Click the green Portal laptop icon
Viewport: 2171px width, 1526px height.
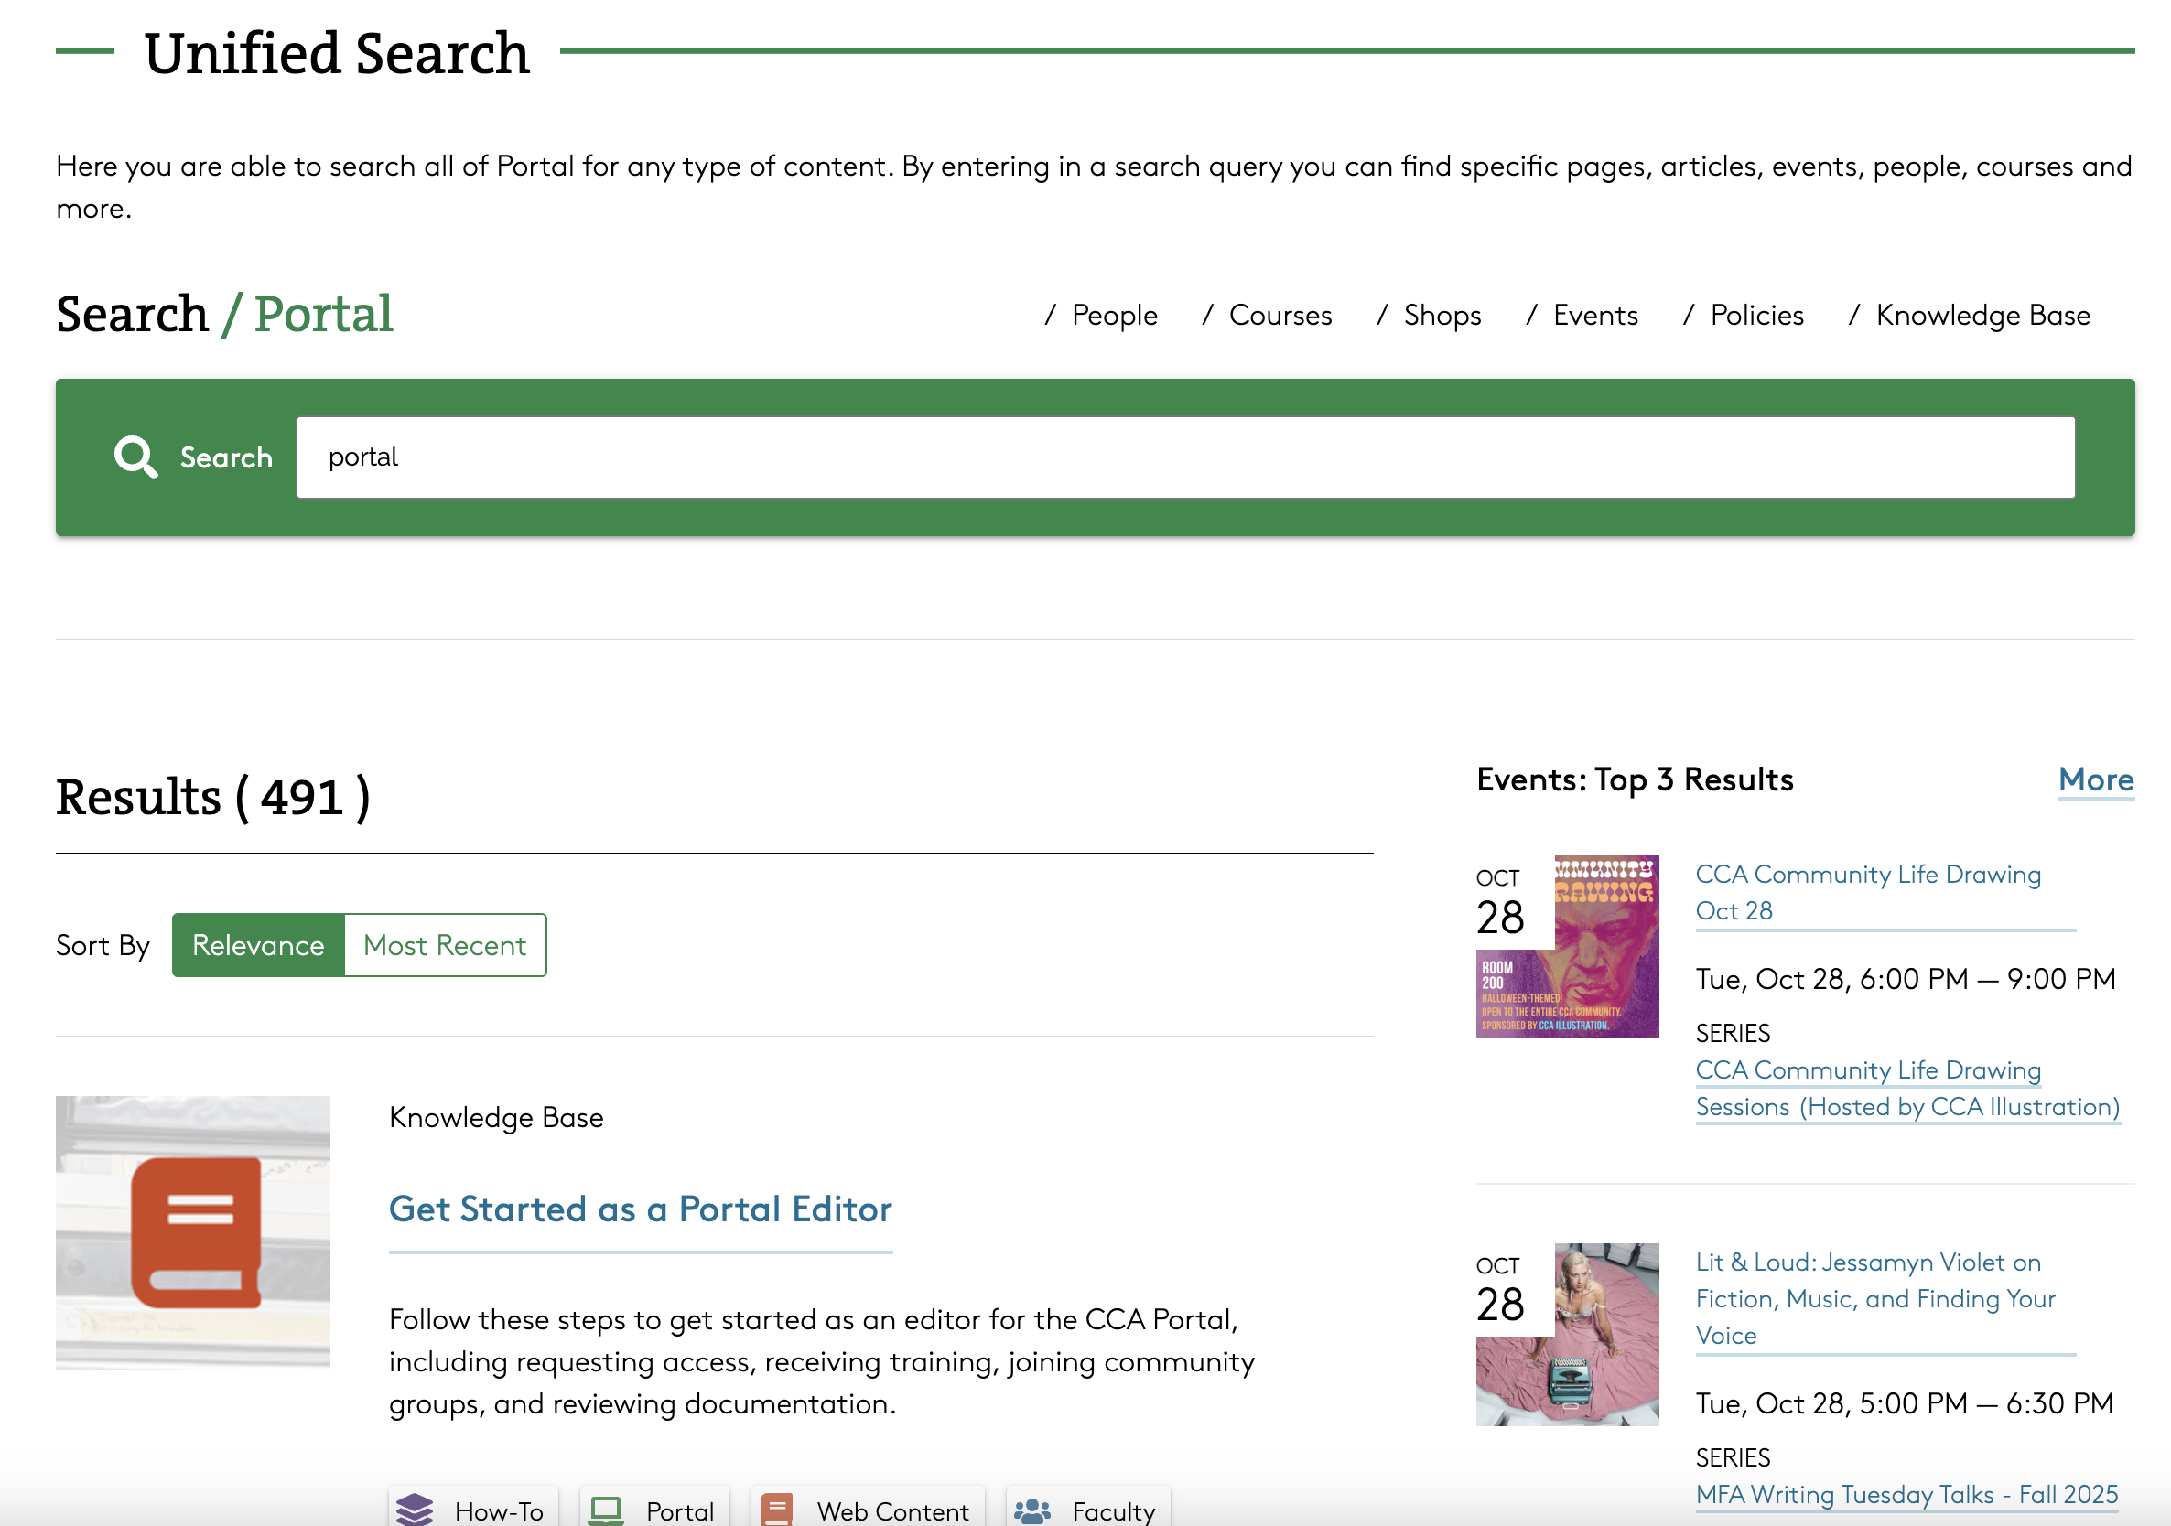(x=606, y=1509)
